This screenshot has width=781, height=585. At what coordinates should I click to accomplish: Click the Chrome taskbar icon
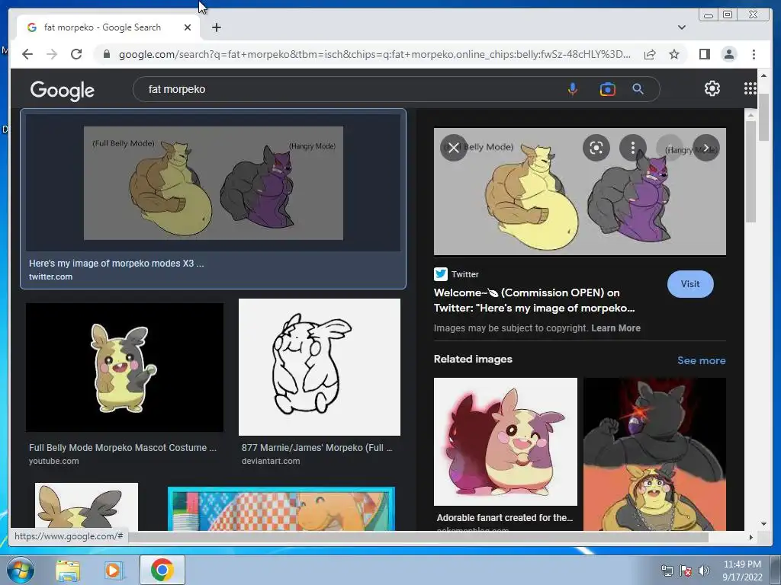coord(162,570)
